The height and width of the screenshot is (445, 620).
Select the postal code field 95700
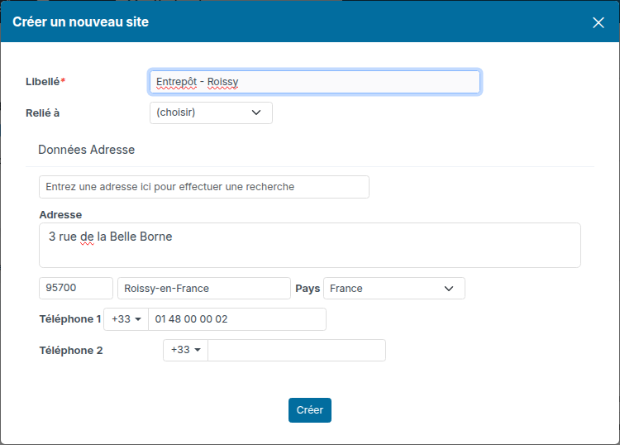pos(76,288)
